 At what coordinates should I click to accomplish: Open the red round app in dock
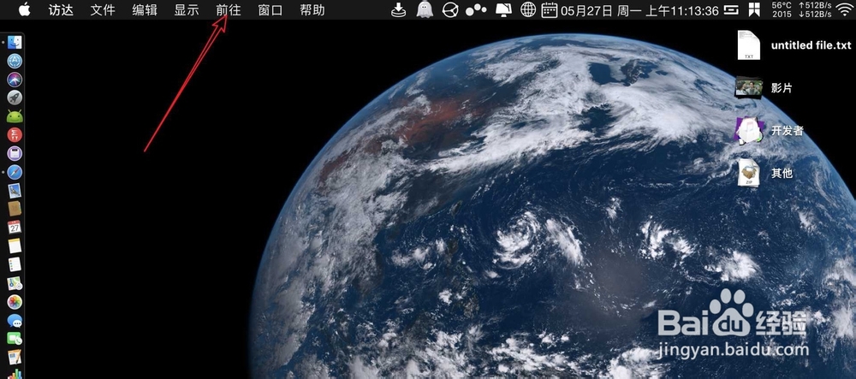[15, 134]
